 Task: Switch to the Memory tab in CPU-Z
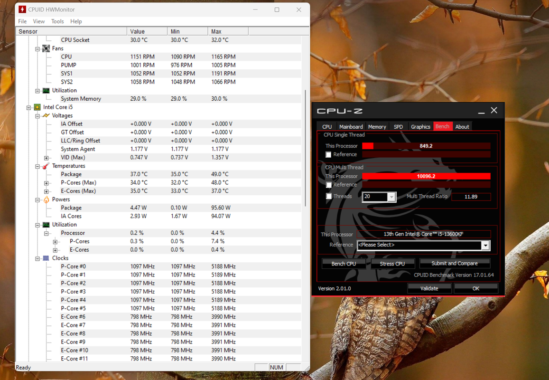pyautogui.click(x=377, y=127)
